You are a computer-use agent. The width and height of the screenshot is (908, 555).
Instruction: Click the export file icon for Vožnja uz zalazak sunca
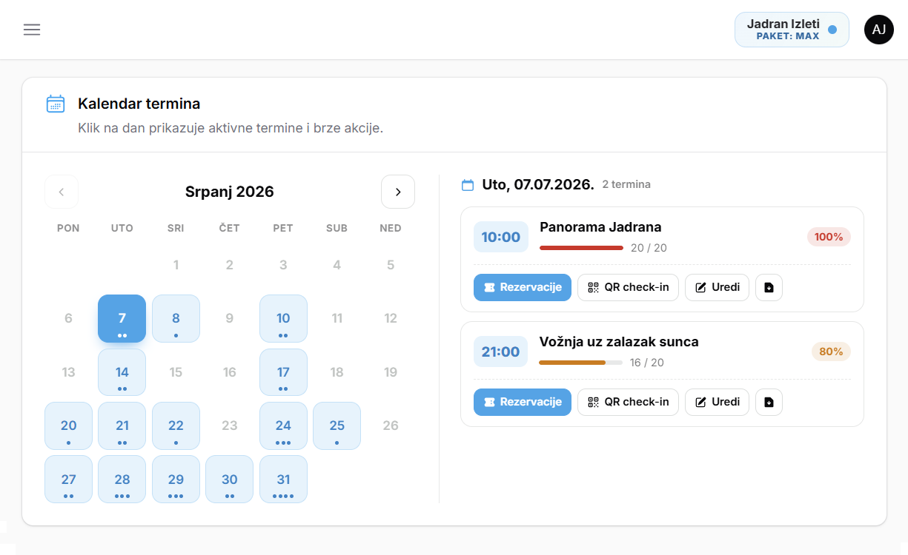coord(769,402)
